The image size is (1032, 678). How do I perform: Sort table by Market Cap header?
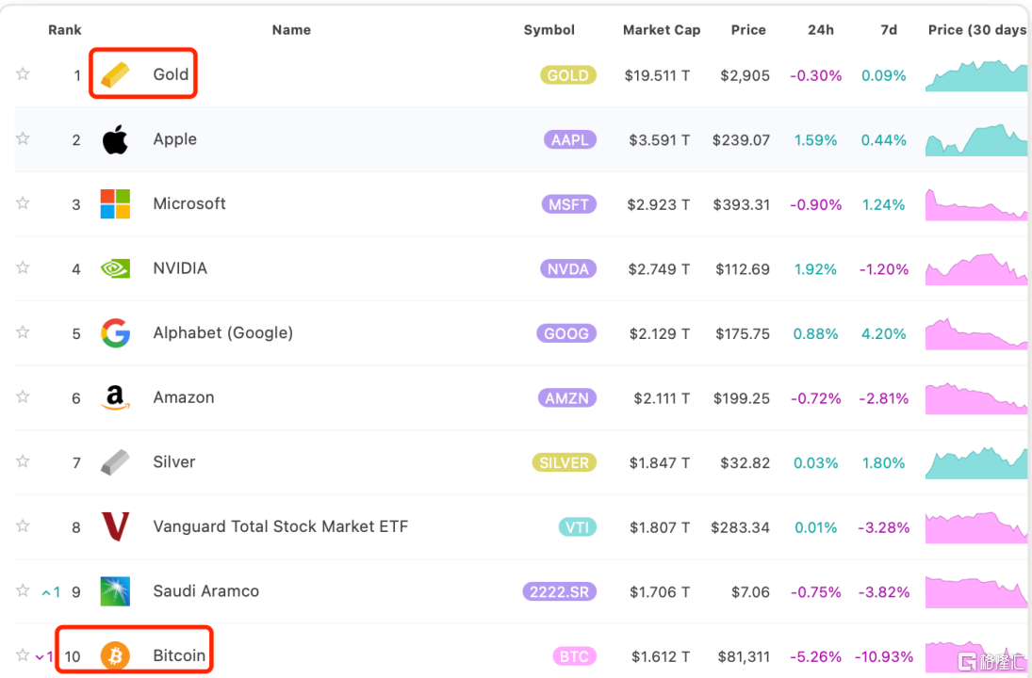coord(662,29)
